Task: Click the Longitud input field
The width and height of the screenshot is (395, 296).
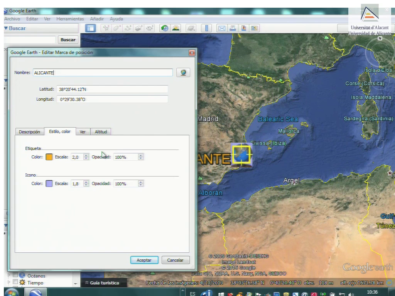Action: pos(112,99)
